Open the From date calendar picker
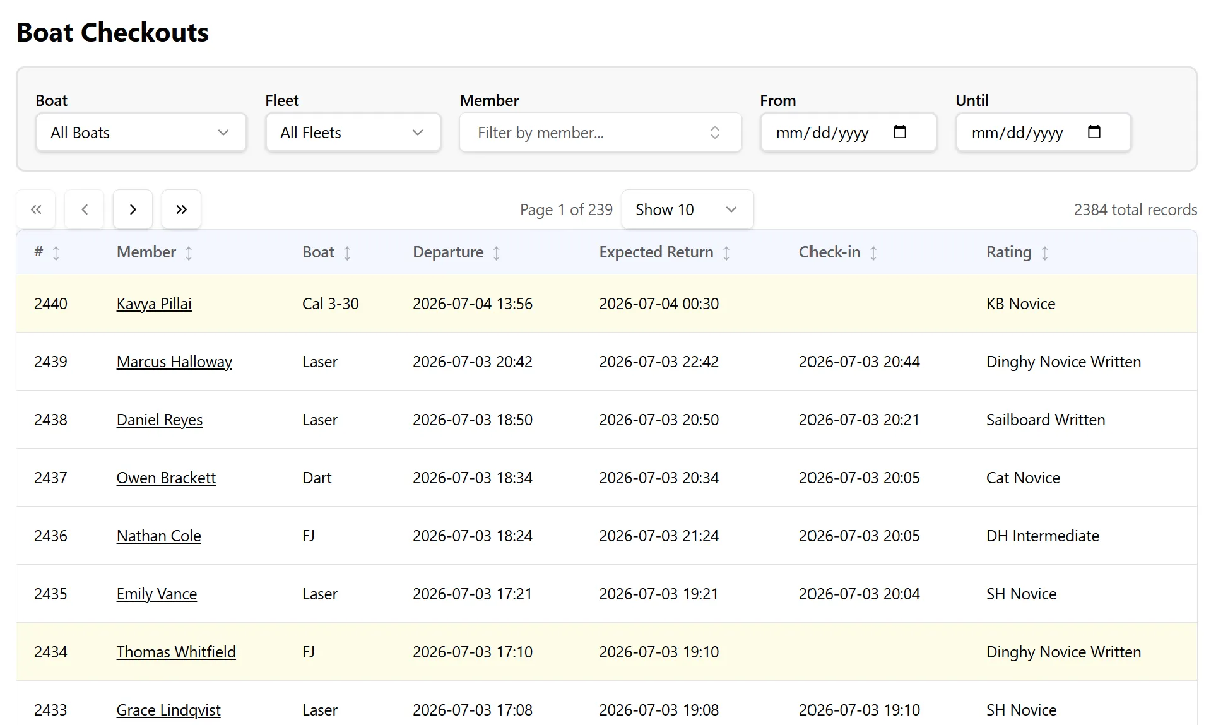The height and width of the screenshot is (725, 1211). point(900,133)
